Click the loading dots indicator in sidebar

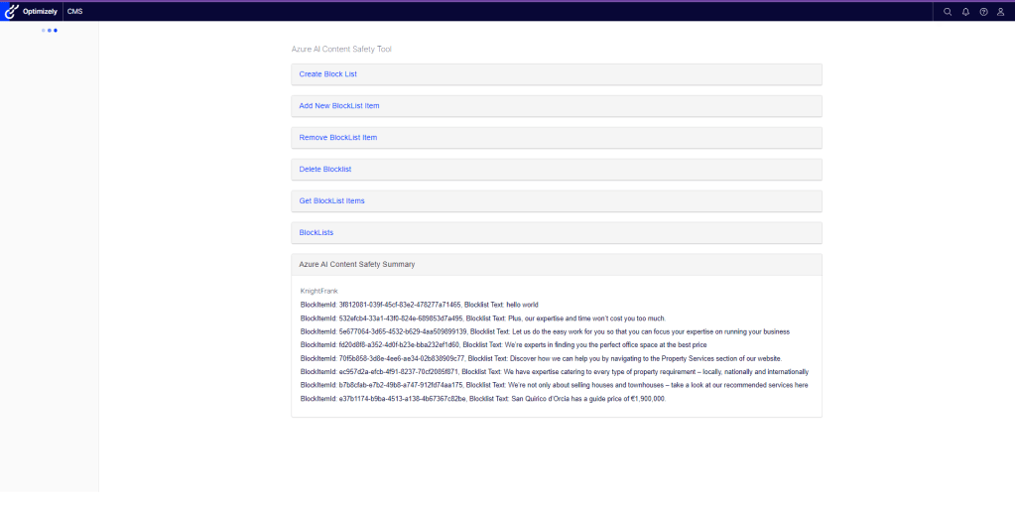[50, 31]
